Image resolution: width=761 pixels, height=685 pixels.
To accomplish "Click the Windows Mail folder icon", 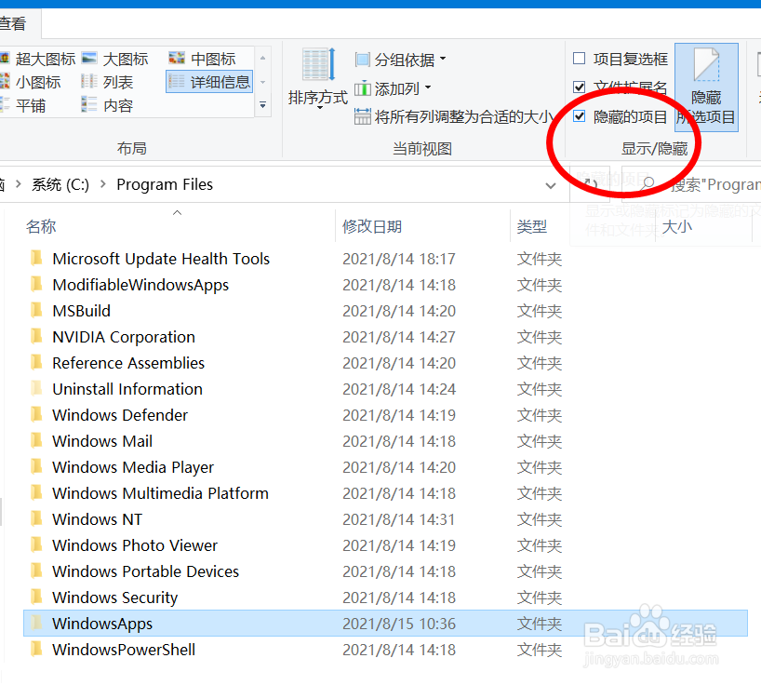I will (36, 440).
